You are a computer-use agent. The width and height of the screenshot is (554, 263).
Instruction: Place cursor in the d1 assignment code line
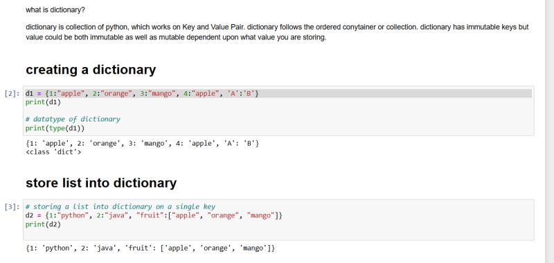pos(142,94)
